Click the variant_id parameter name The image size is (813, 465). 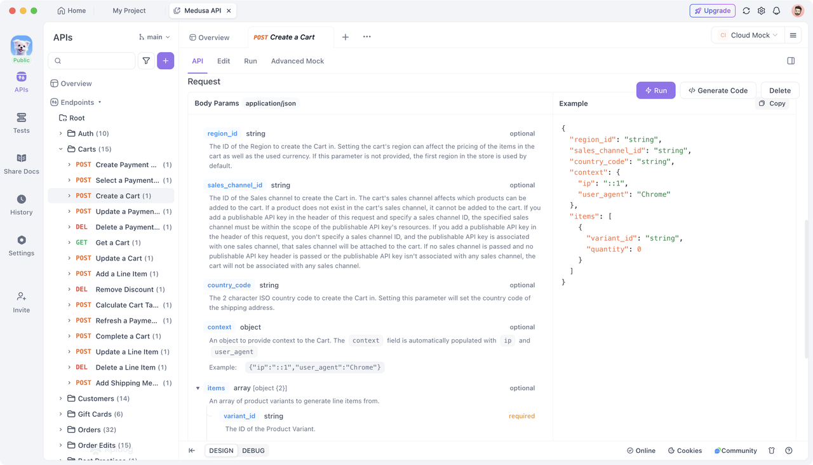pos(239,416)
